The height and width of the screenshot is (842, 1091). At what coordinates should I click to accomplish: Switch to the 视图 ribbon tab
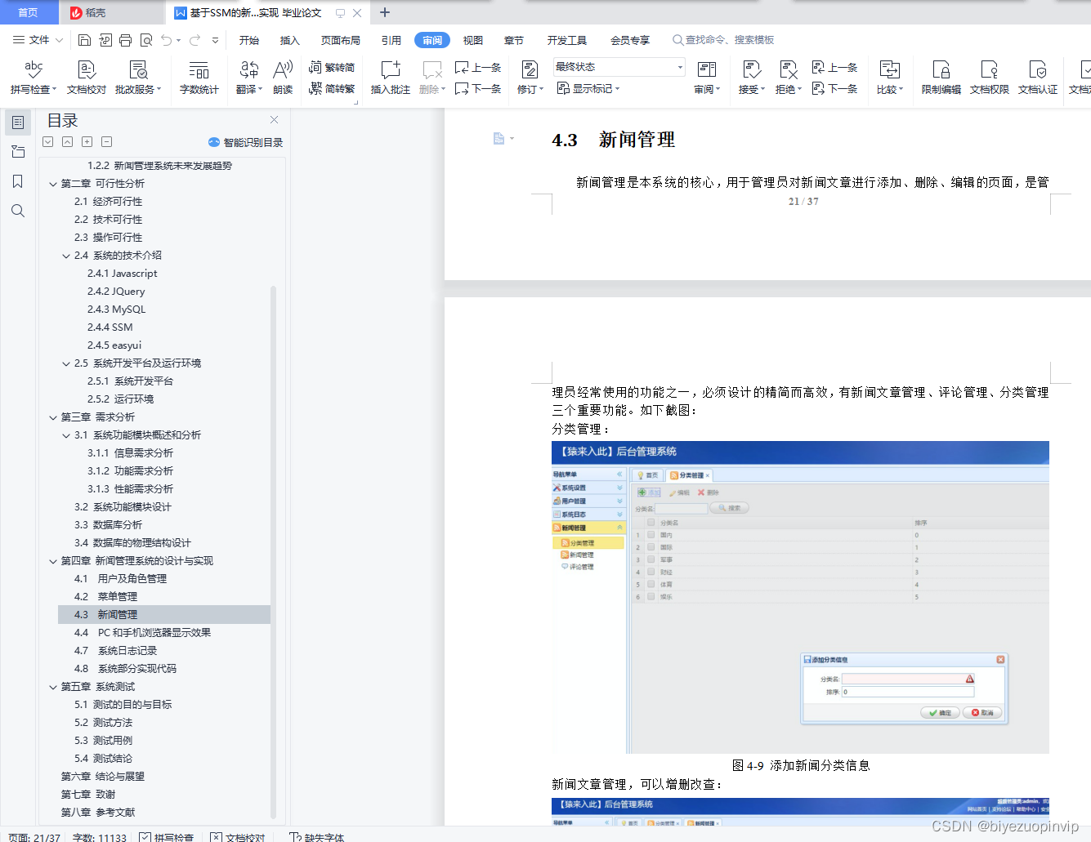coord(472,38)
